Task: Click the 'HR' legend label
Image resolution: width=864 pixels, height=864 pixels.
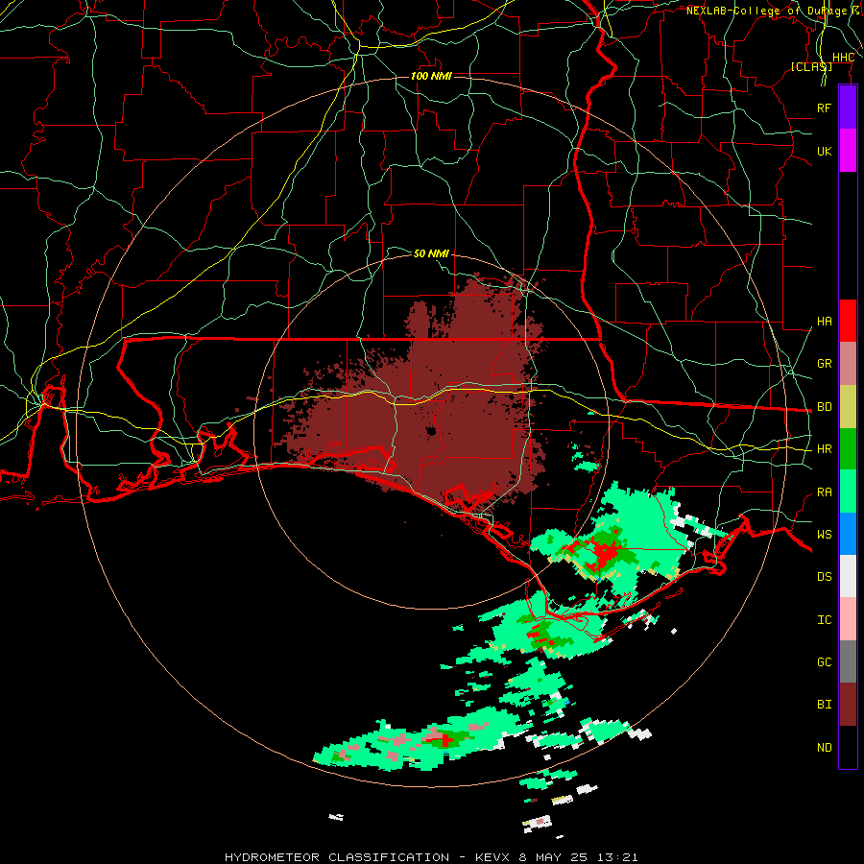Action: [x=825, y=449]
